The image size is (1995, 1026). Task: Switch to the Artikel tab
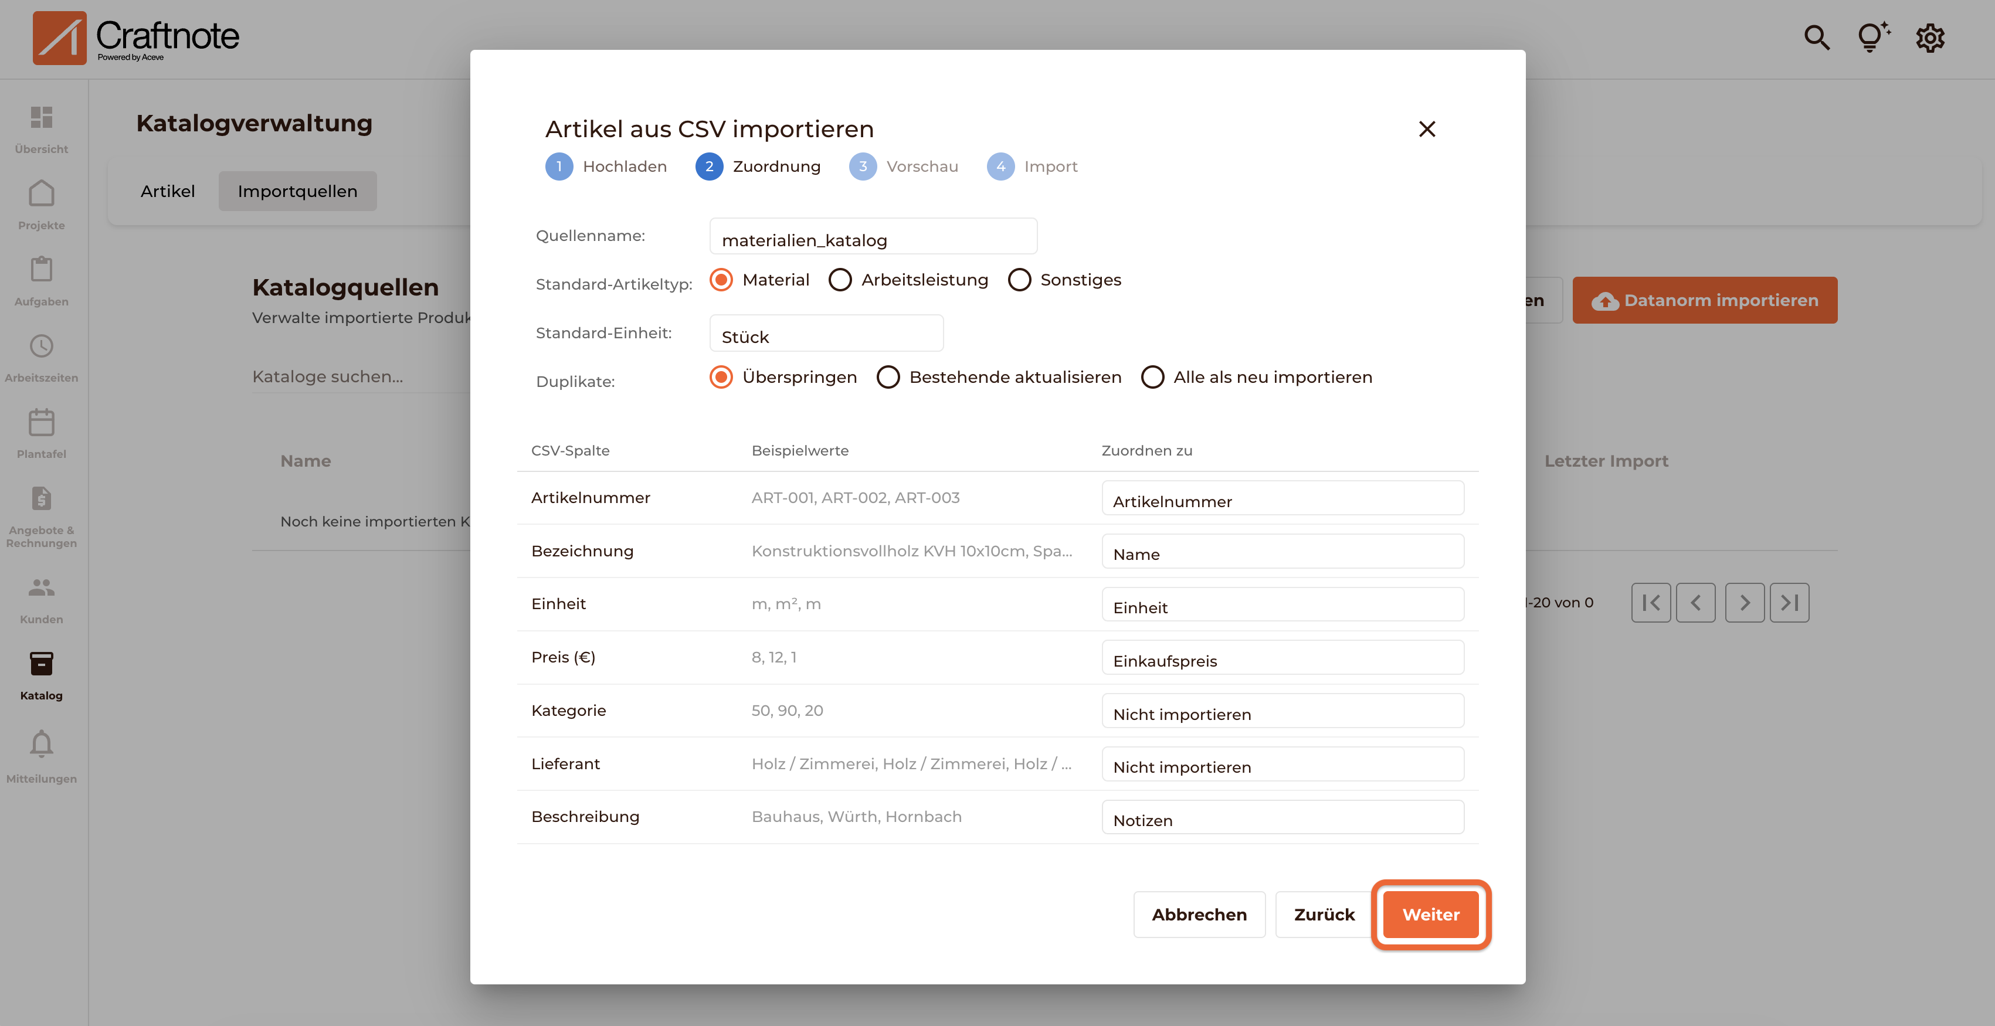pos(167,191)
